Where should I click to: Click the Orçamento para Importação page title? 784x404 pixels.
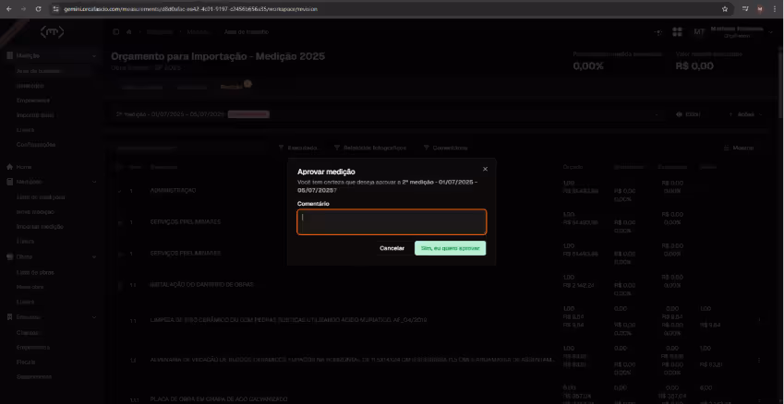[218, 56]
